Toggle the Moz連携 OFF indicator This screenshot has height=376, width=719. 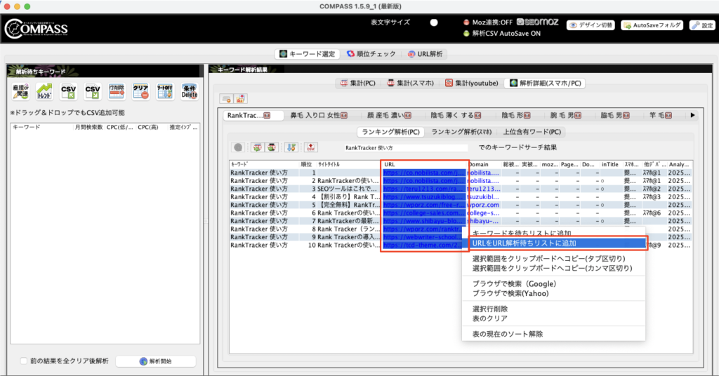pyautogui.click(x=467, y=22)
